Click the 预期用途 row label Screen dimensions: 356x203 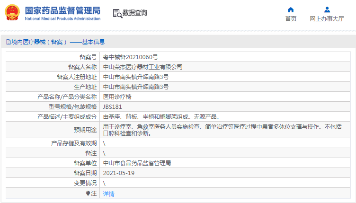tap(86, 130)
